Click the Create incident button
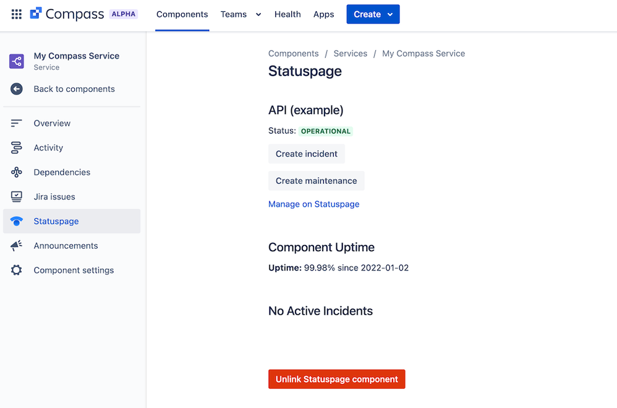Screen dimensions: 617x408 pyautogui.click(x=307, y=154)
